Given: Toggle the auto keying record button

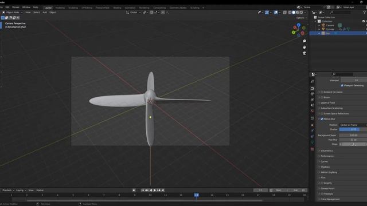Looking at the screenshot, I should (x=134, y=191).
